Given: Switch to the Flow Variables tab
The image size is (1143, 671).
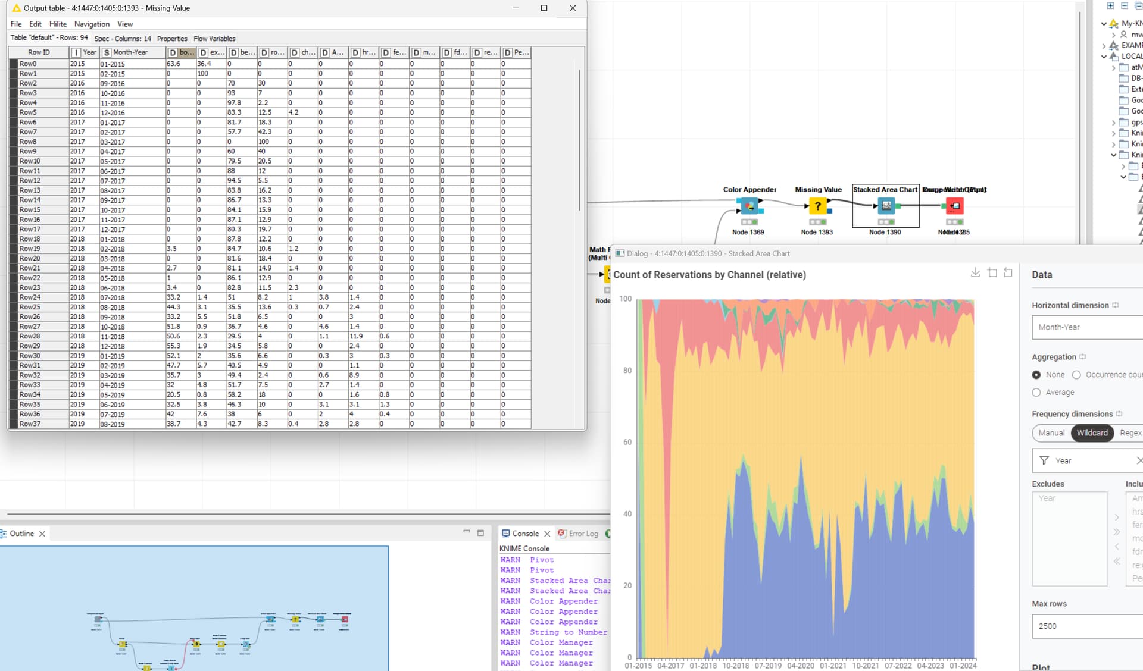Looking at the screenshot, I should [214, 39].
